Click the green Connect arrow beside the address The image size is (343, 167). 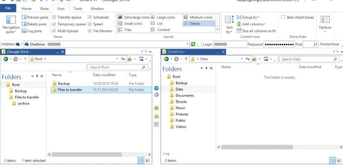193,44
